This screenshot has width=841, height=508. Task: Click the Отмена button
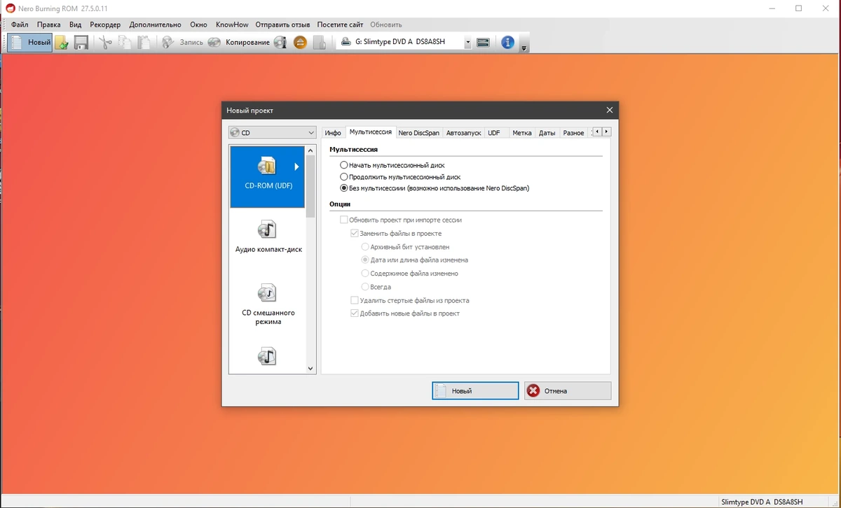pyautogui.click(x=568, y=390)
